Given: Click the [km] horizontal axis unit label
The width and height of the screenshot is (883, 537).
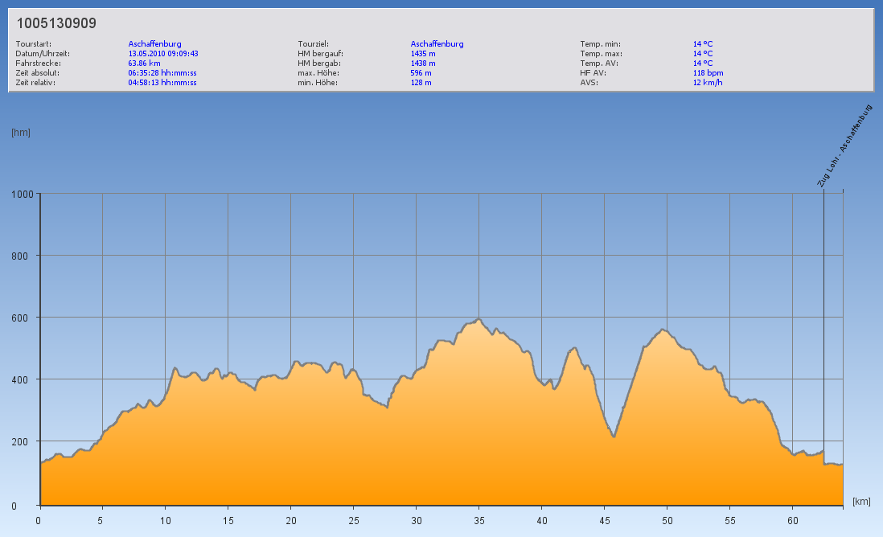Looking at the screenshot, I should pyautogui.click(x=861, y=502).
